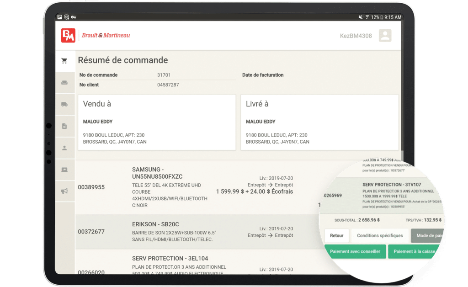
Task: Select order number 31701
Action: [164, 75]
